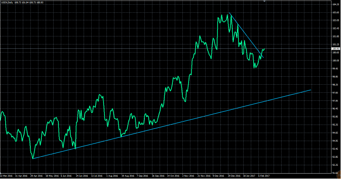
Task: Click the current price label 100.93
Action: (x=336, y=49)
